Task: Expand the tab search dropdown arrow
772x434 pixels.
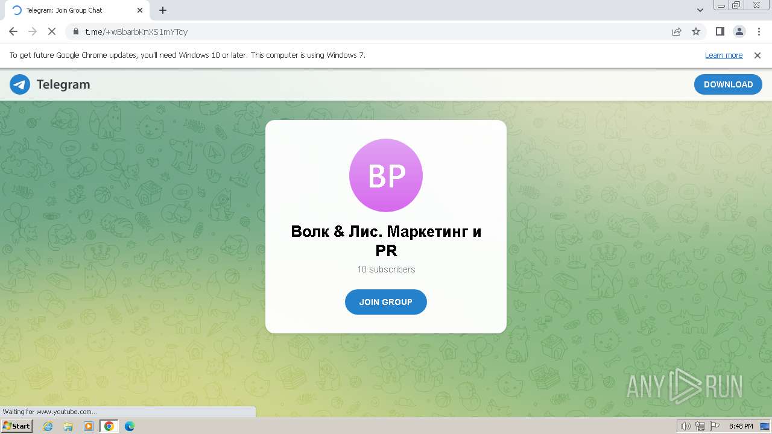Action: coord(700,10)
